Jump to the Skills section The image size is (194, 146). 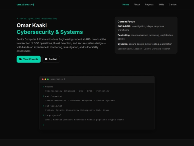click(x=161, y=5)
